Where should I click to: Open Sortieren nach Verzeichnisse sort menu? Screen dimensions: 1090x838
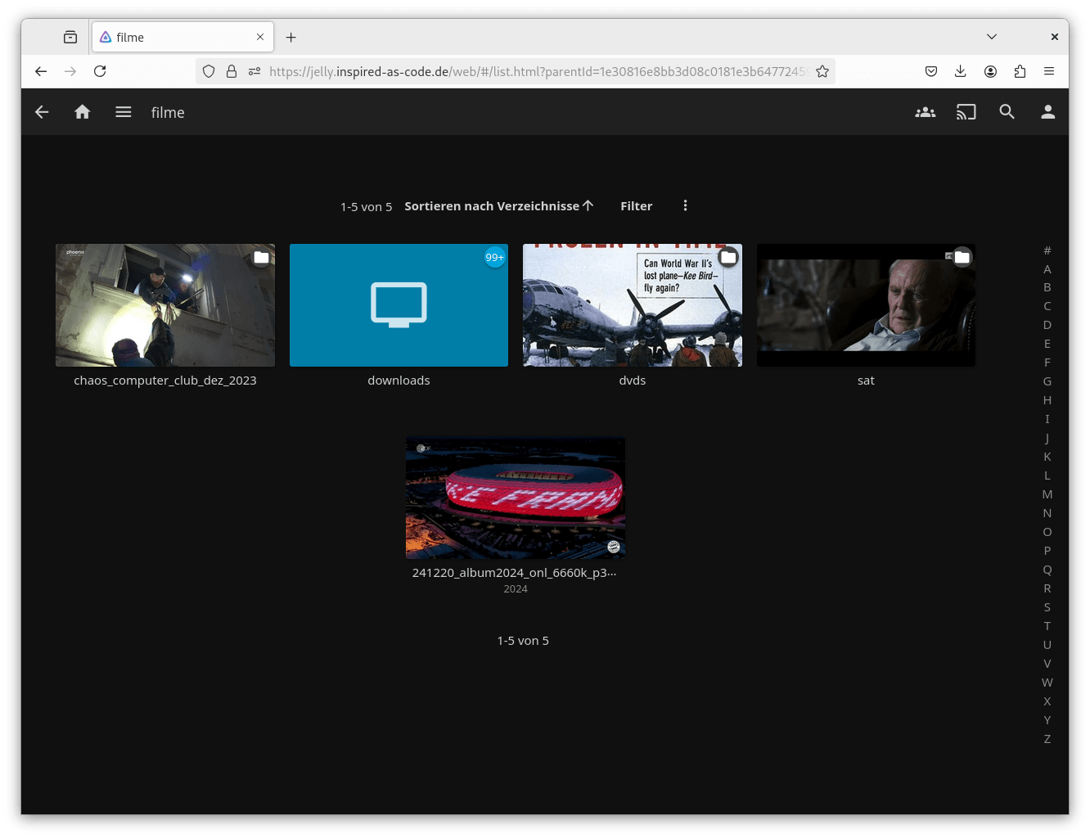(x=498, y=206)
